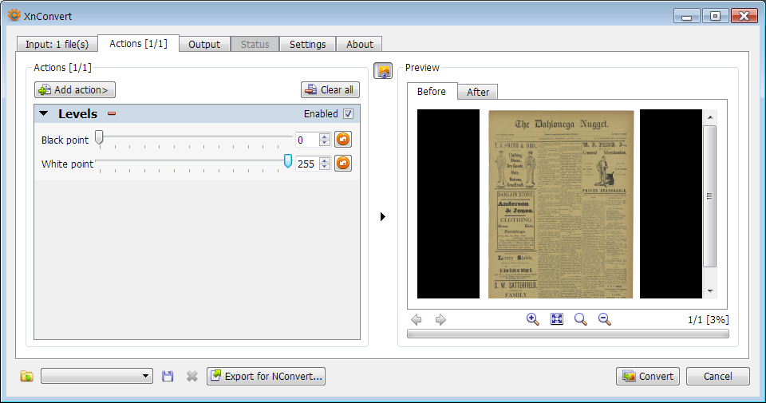
Task: Click the 1/1 [3%] zoom status text
Action: [x=708, y=319]
